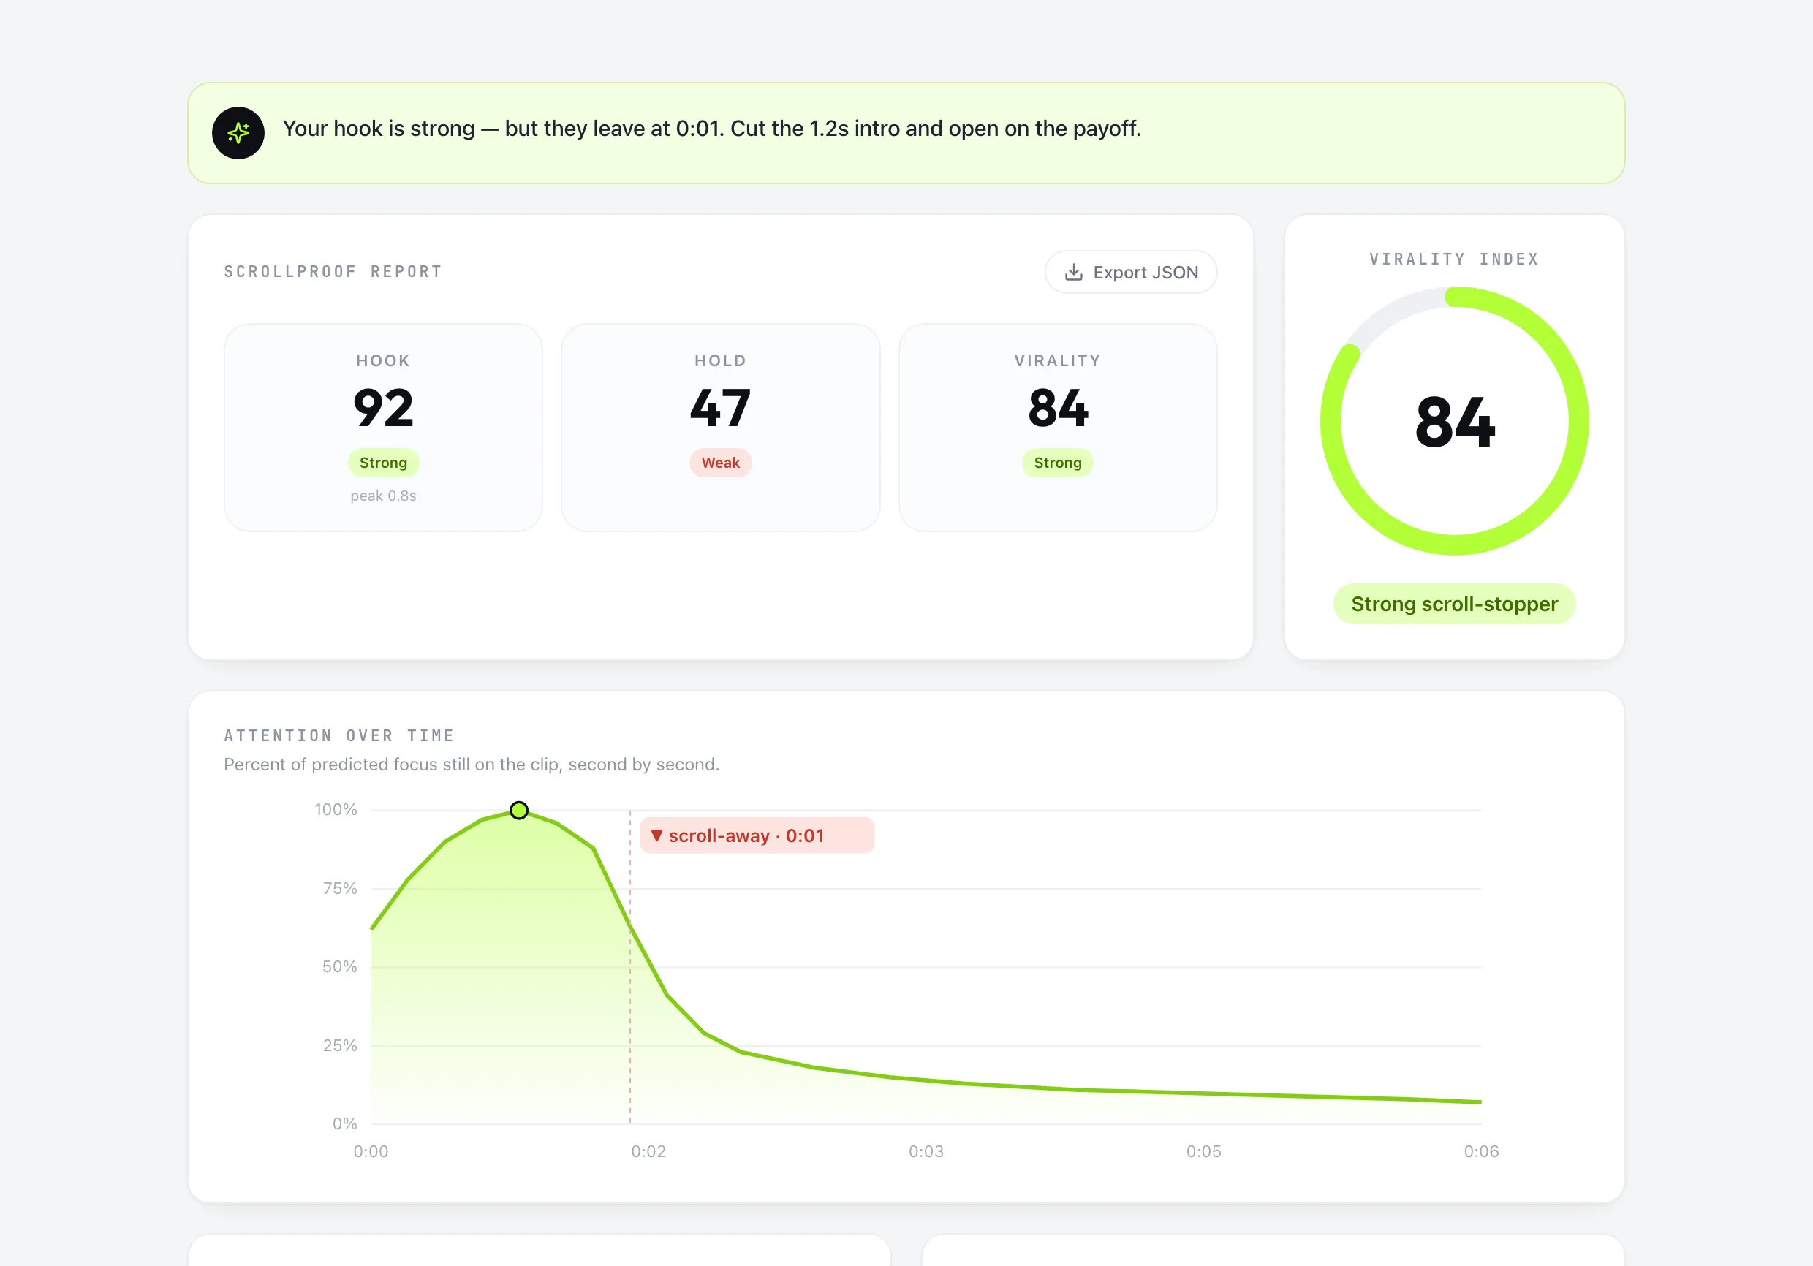
Task: Open the Virality score card
Action: [1057, 428]
